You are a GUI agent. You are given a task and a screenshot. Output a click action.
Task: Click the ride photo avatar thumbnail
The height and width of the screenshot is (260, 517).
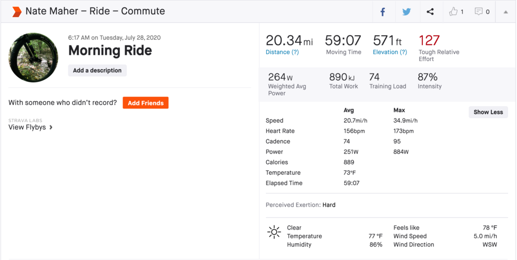[33, 58]
